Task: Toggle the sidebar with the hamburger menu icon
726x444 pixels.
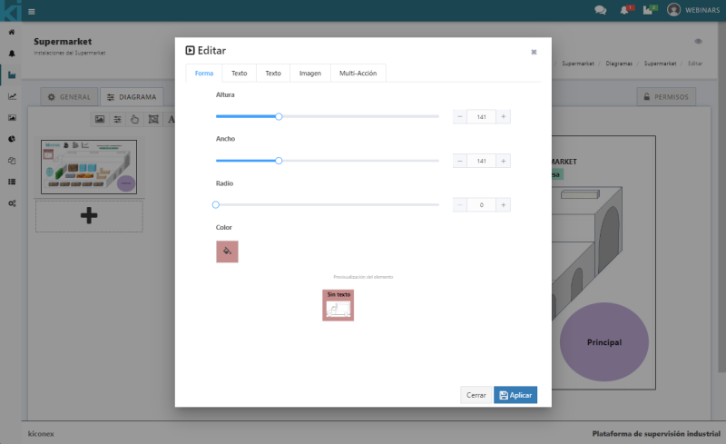Action: [32, 11]
